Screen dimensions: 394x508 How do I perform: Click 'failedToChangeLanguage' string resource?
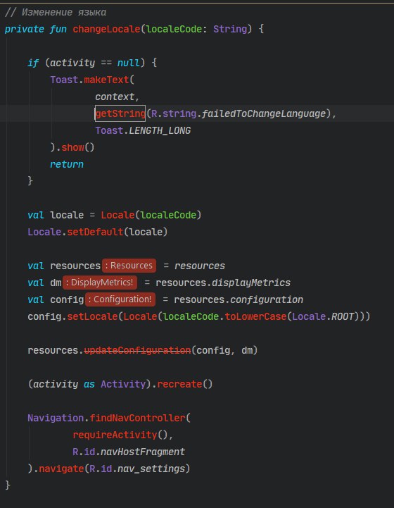coord(264,113)
